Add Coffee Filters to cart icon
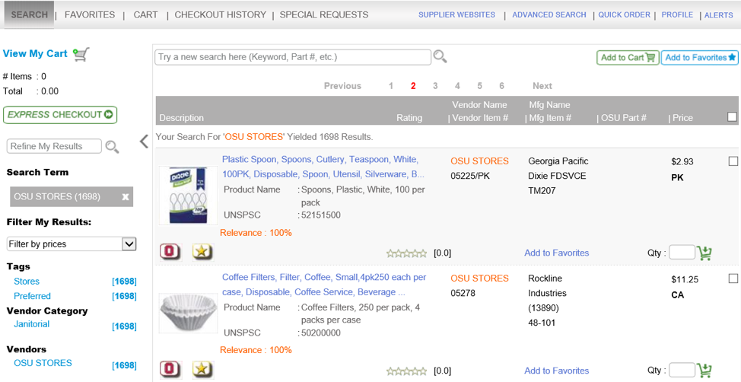Screen dimensions: 741x382 (704, 371)
